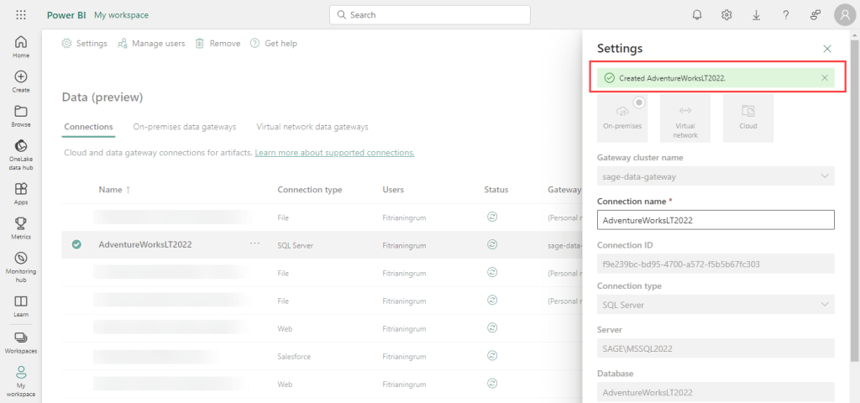
Task: Open Workspaces in the left sidebar
Action: coord(21,343)
